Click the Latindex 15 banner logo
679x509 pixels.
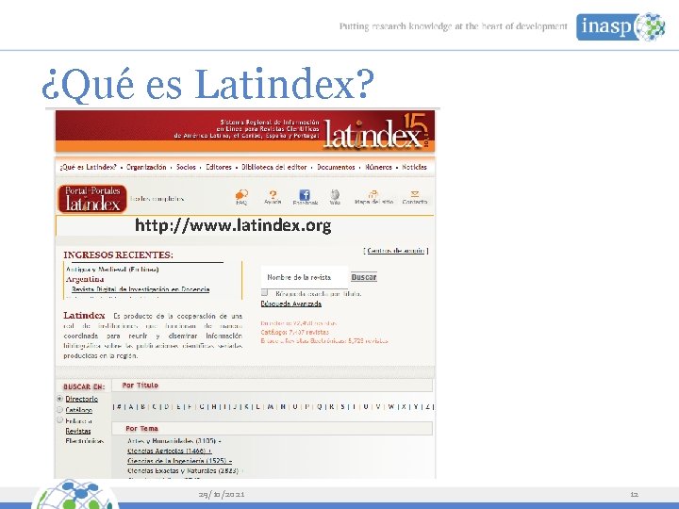pos(376,131)
